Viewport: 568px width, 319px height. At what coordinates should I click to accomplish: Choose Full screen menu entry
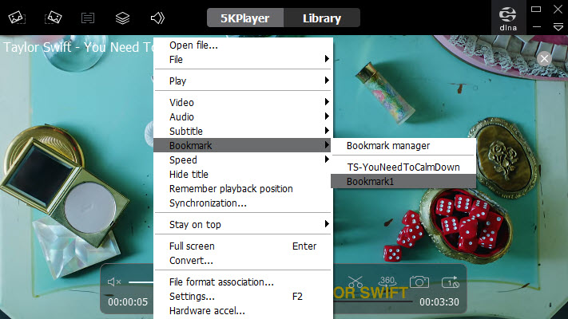tap(243, 246)
